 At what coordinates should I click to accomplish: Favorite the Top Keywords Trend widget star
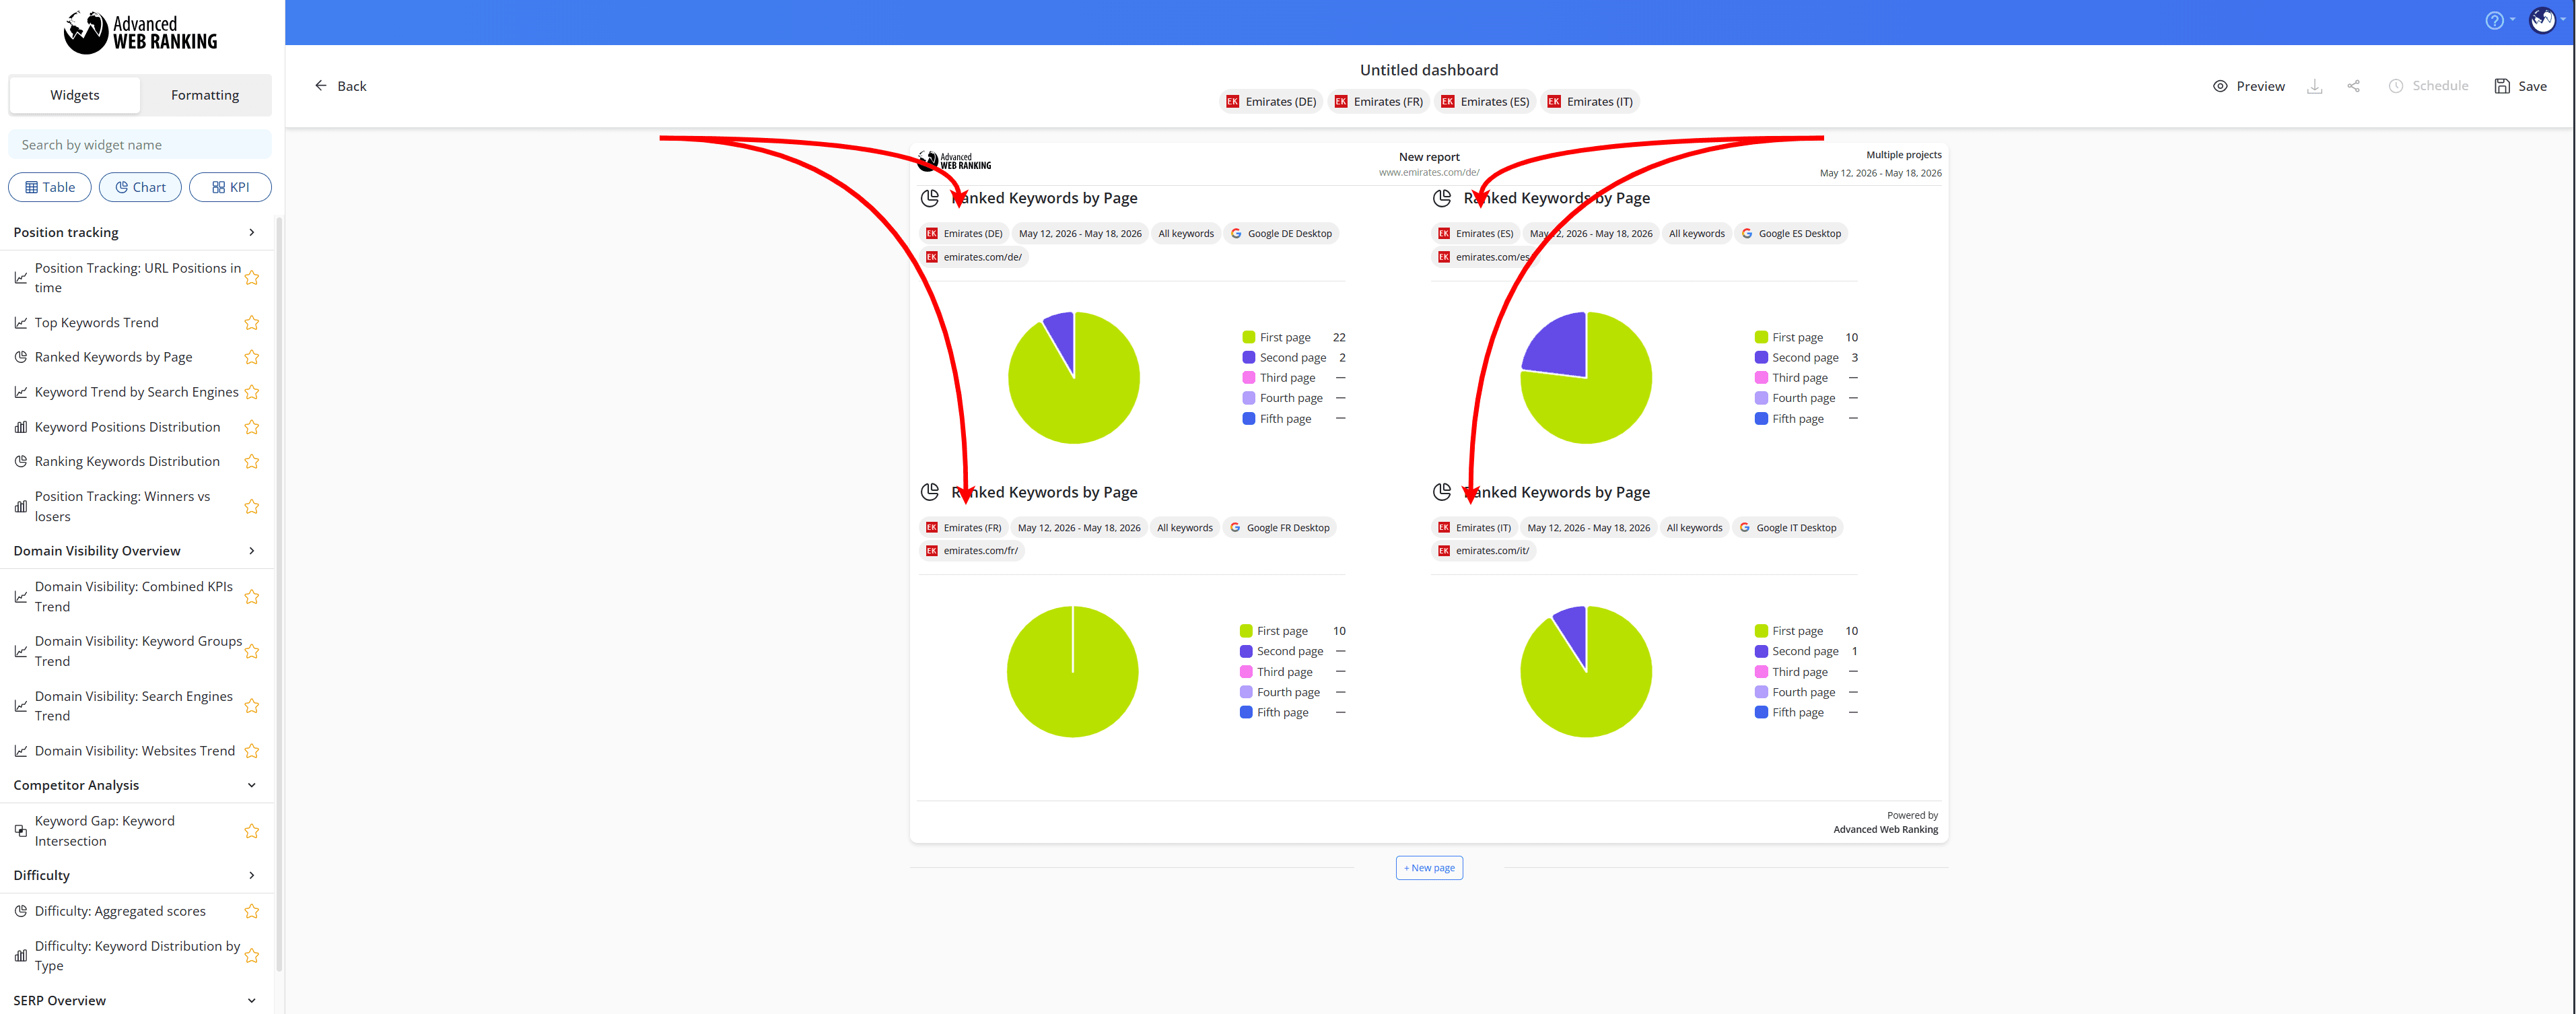point(252,323)
